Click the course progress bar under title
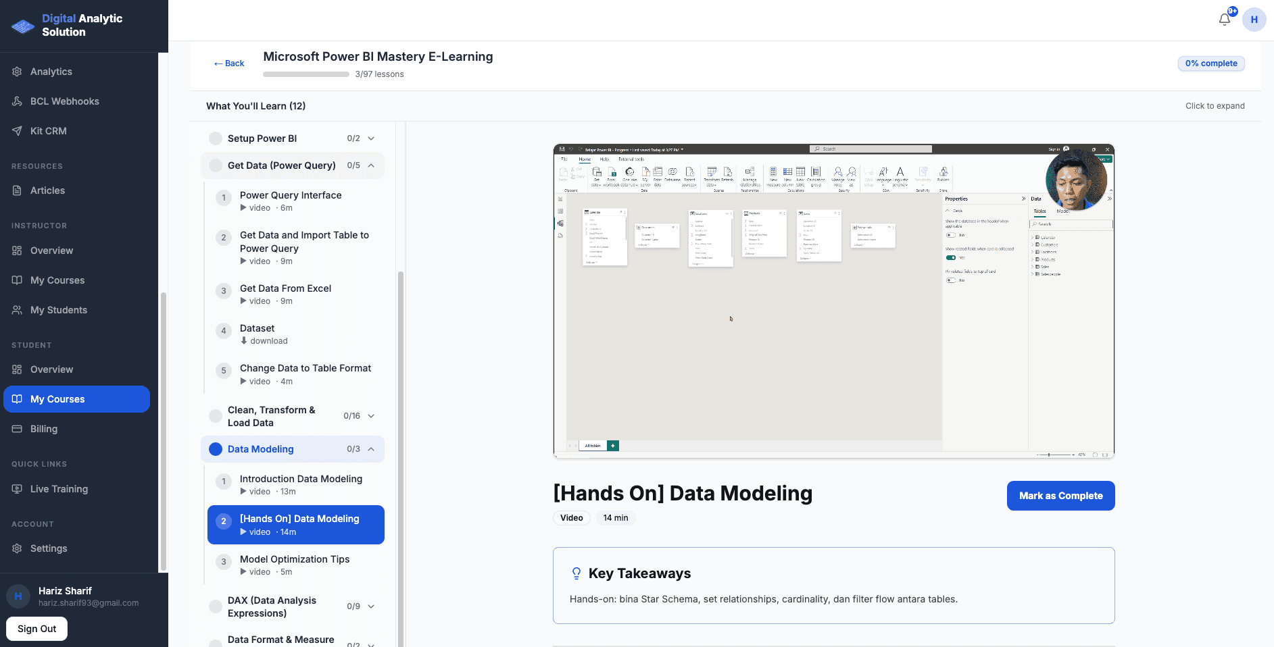The width and height of the screenshot is (1274, 647). pyautogui.click(x=306, y=74)
